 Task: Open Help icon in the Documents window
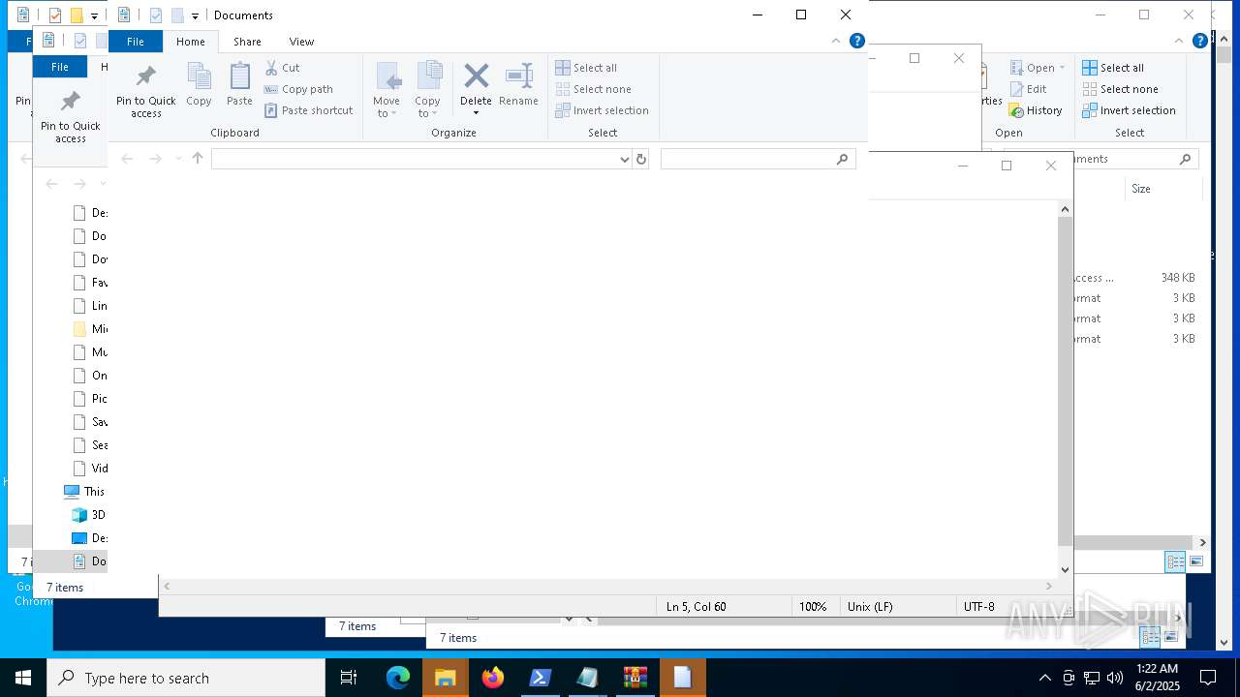coord(856,42)
